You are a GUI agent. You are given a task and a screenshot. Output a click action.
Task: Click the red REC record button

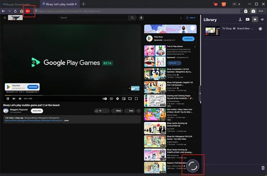pyautogui.click(x=28, y=11)
